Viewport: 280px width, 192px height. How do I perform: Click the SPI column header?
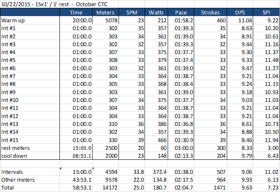[x=266, y=12]
